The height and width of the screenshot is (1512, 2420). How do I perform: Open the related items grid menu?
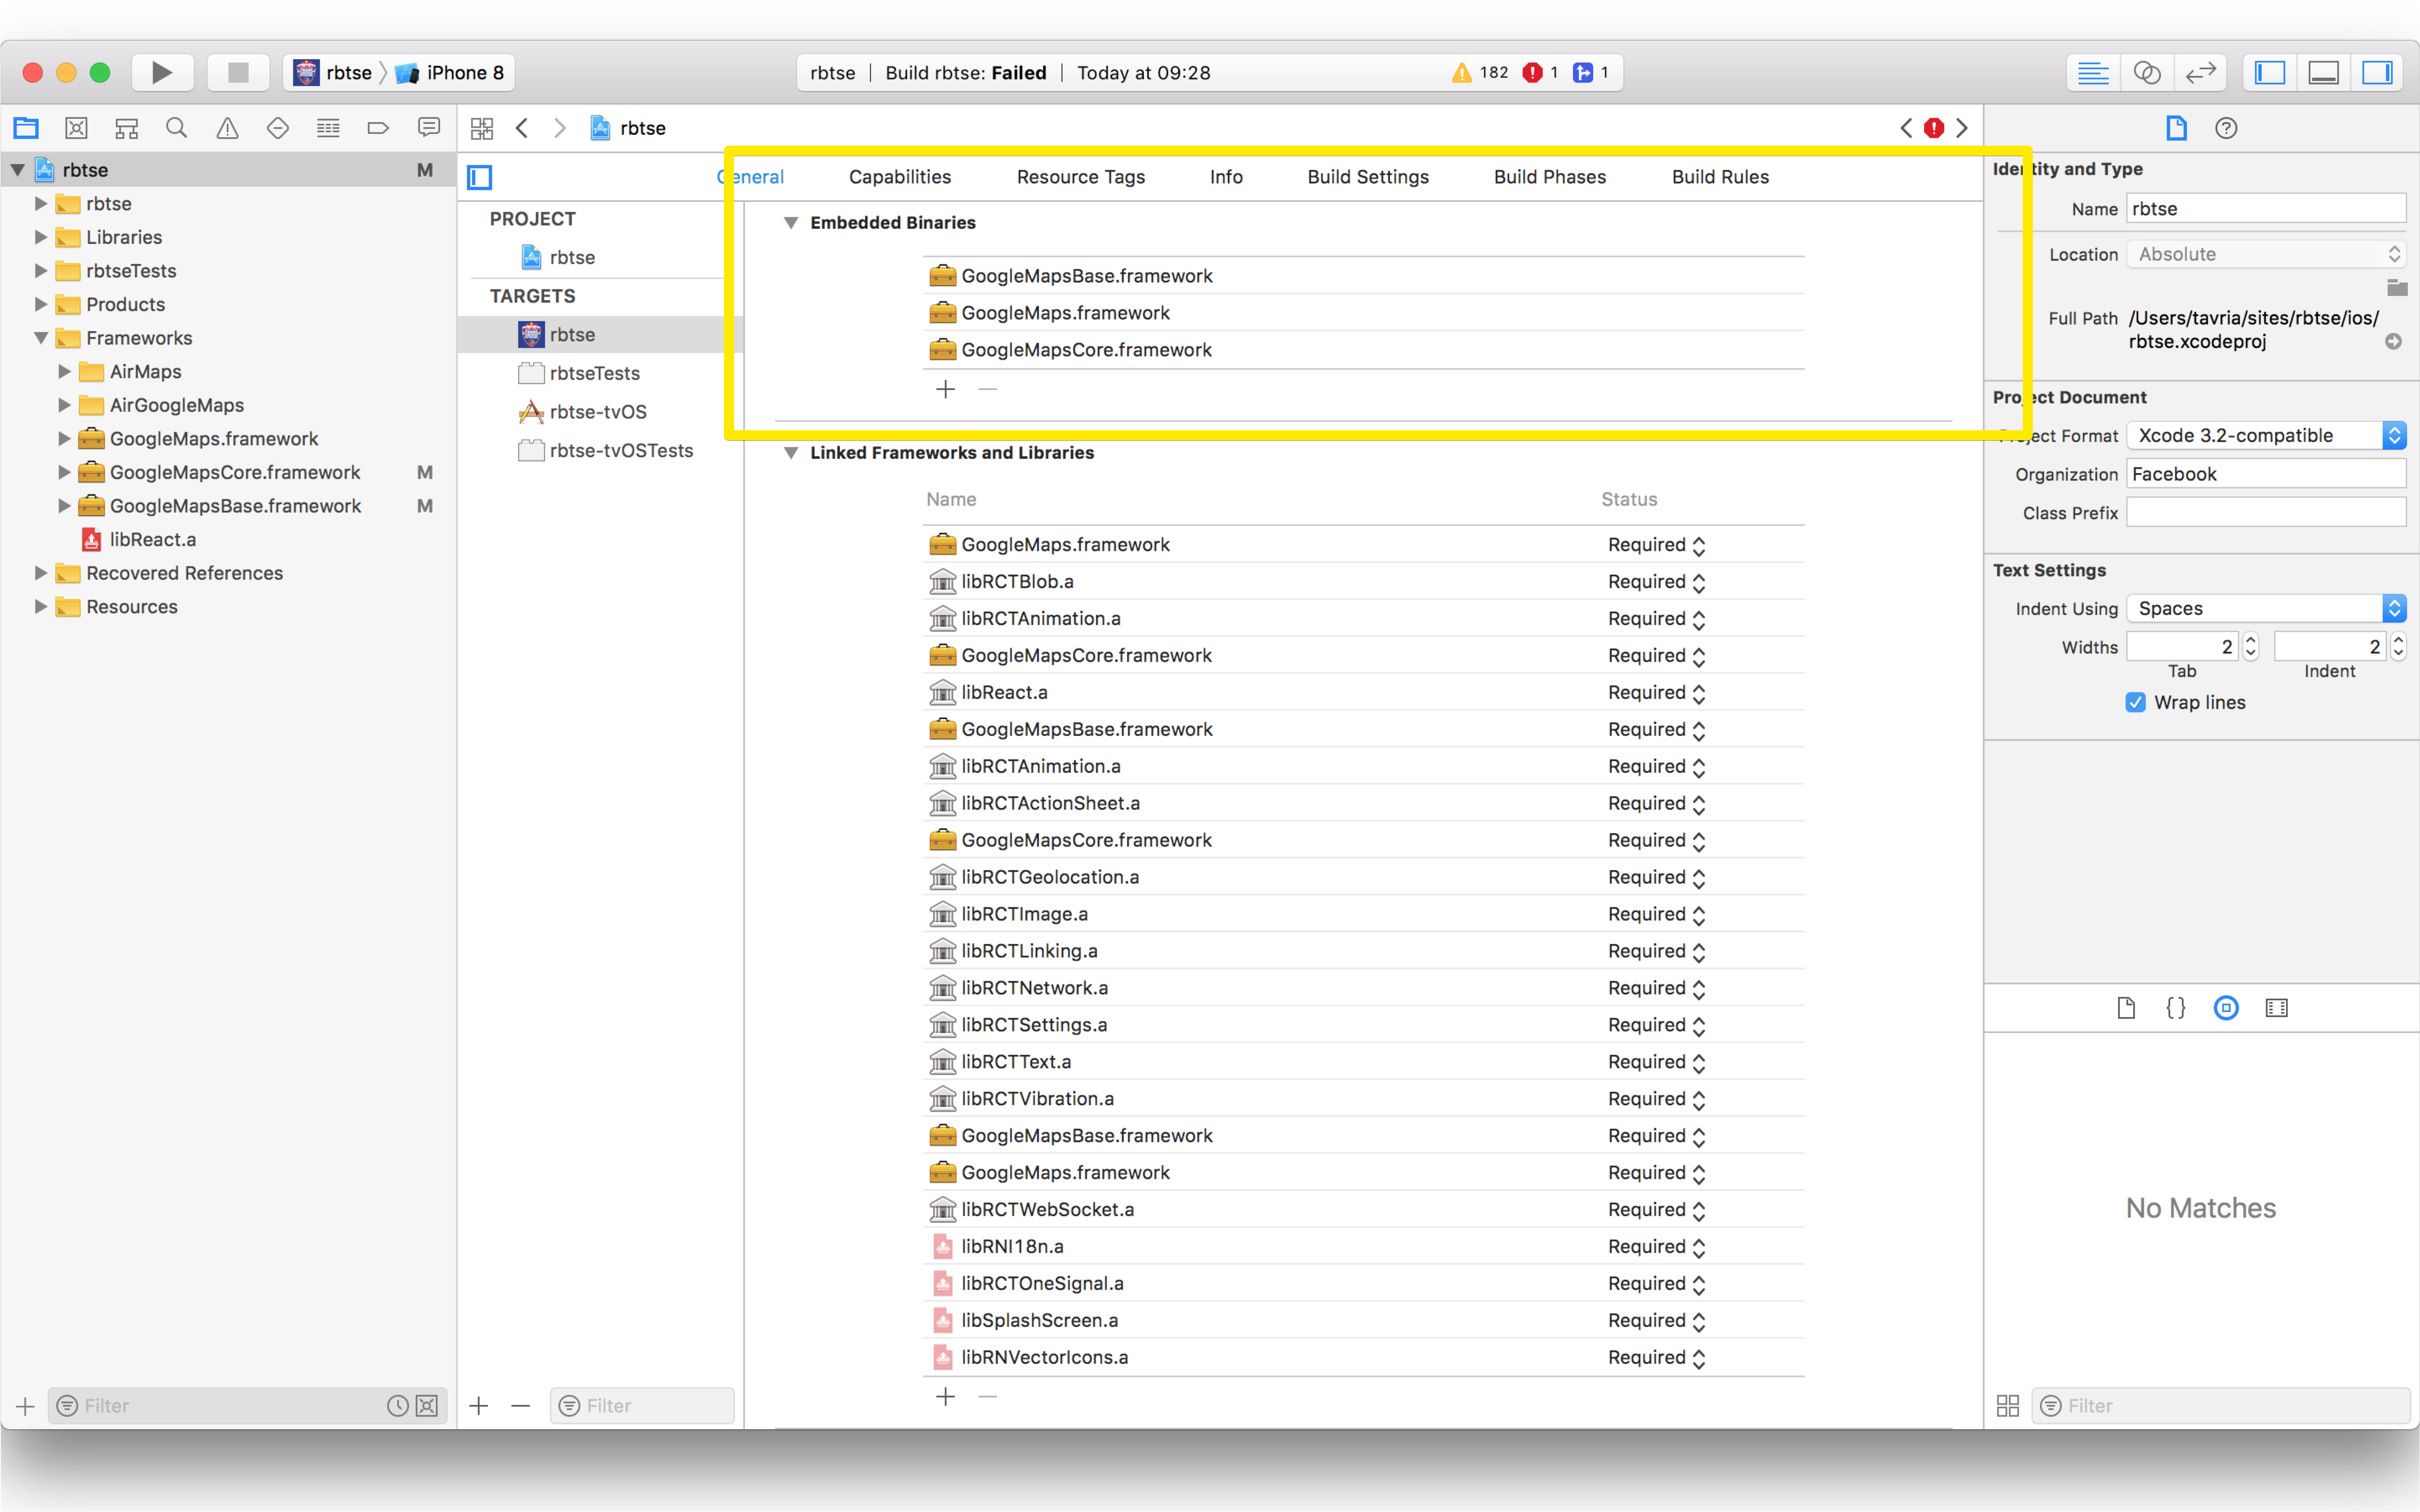tap(482, 128)
